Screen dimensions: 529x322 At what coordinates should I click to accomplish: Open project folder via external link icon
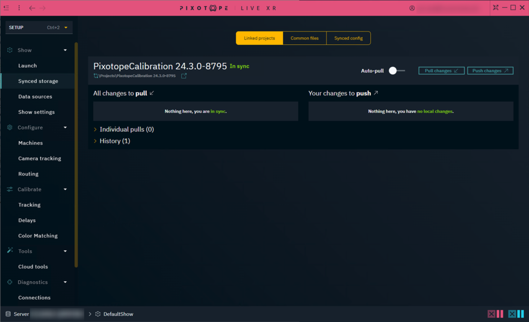coord(184,76)
